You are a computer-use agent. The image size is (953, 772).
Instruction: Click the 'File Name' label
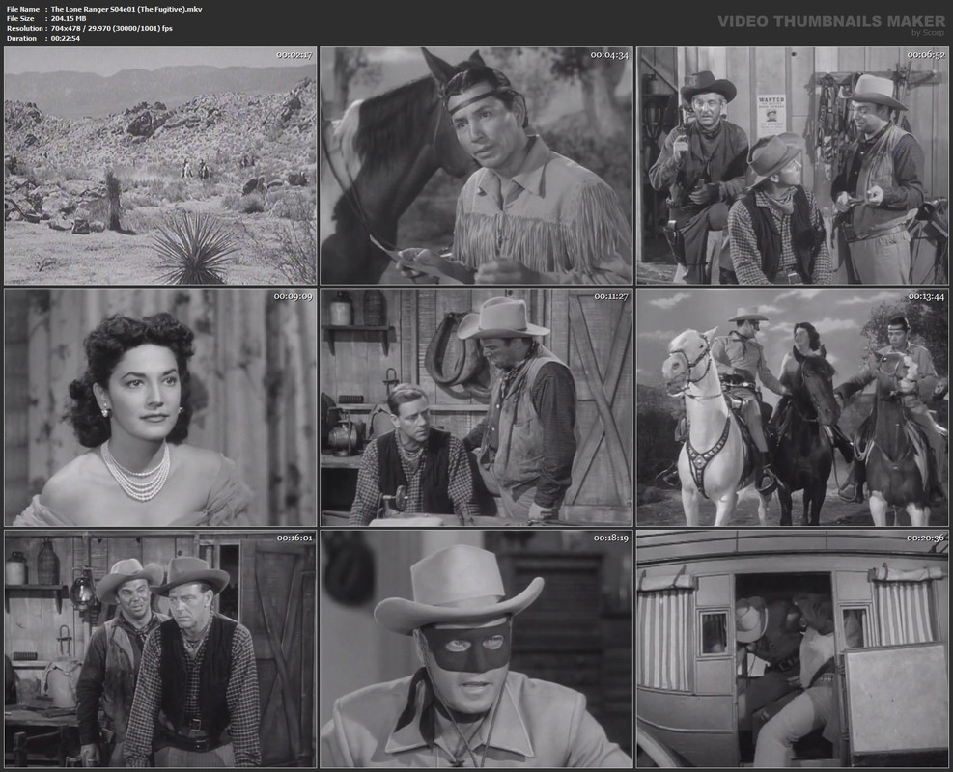23,9
